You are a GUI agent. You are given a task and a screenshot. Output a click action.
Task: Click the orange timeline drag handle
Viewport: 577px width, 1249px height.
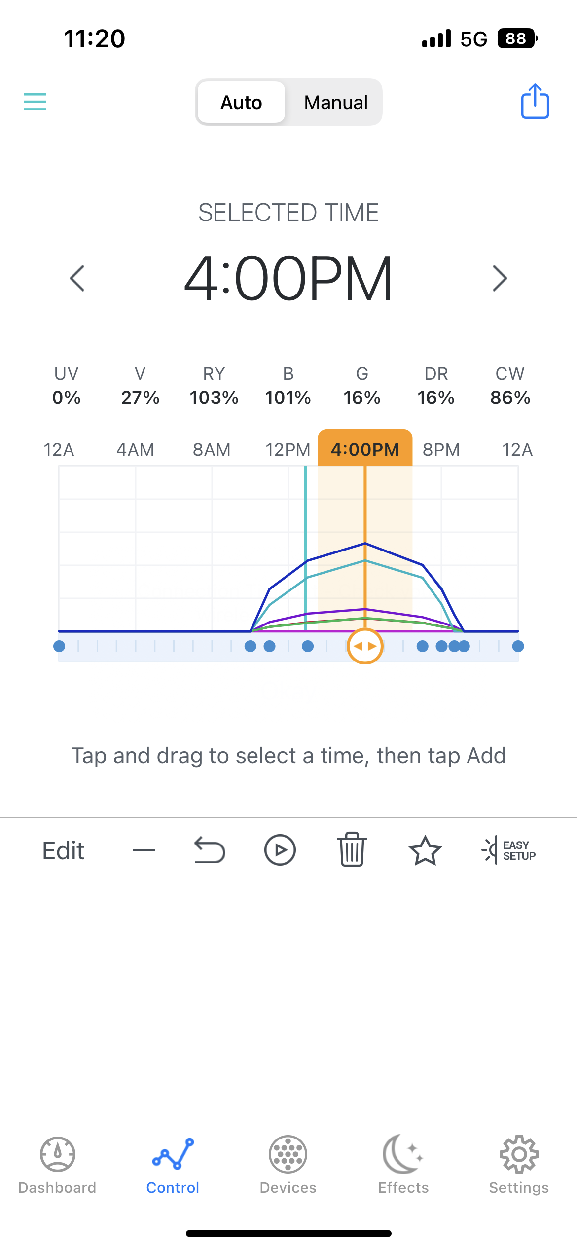(x=365, y=646)
